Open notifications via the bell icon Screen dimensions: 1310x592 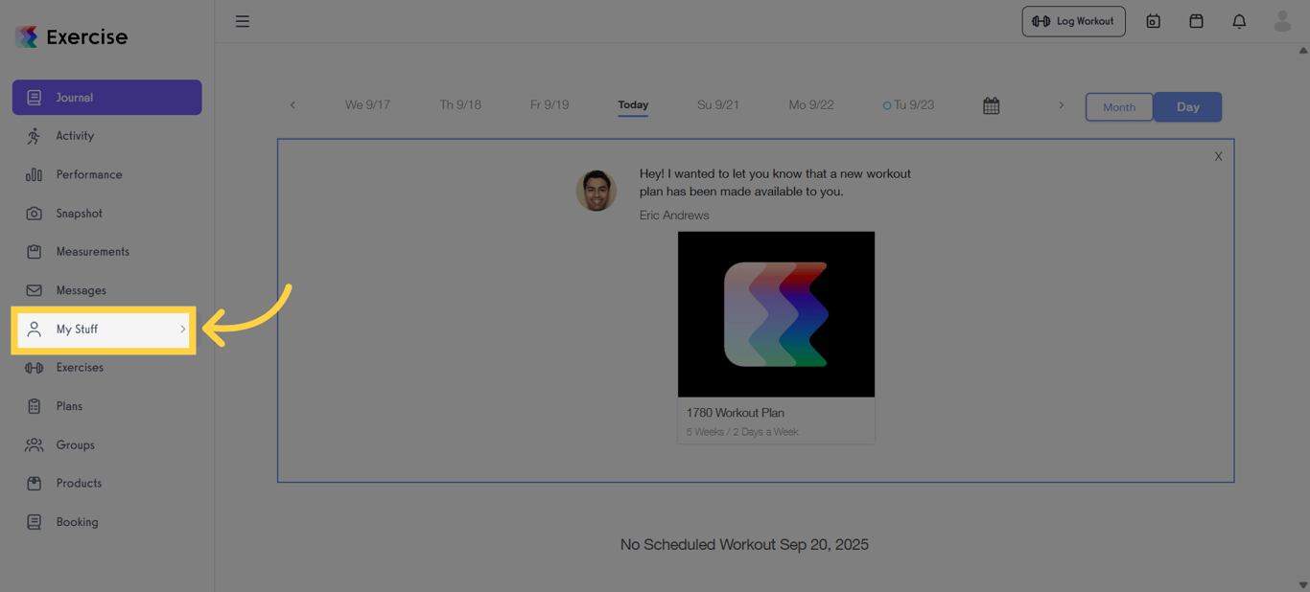pos(1238,20)
